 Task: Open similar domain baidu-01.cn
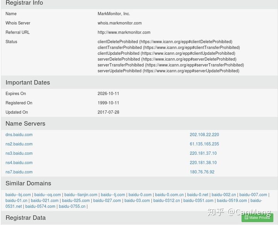(16, 201)
